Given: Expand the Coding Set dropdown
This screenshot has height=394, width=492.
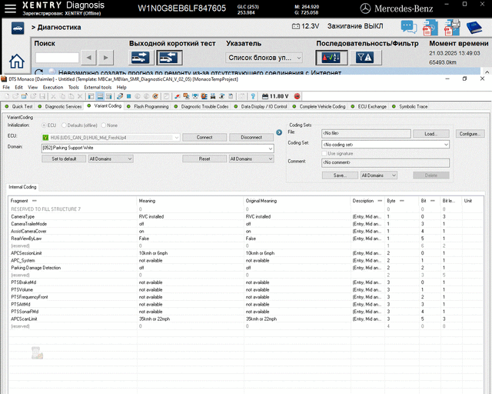Looking at the screenshot, I should [446, 144].
